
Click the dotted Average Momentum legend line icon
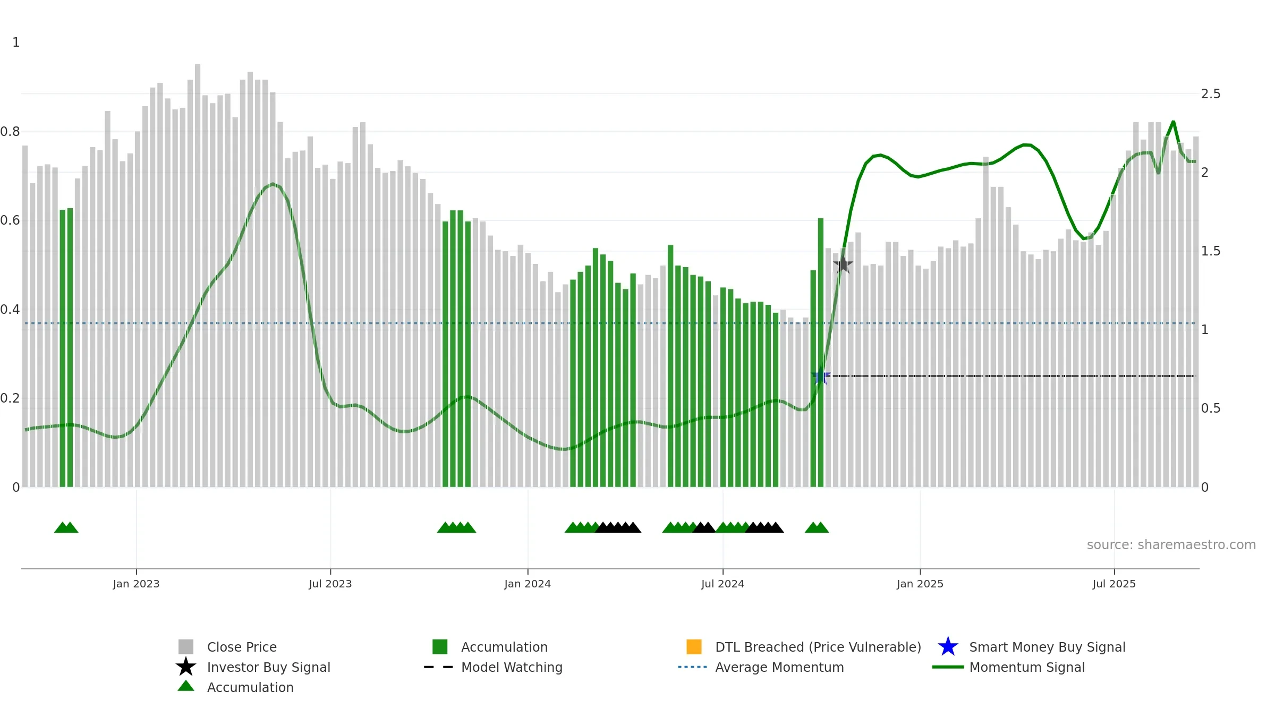click(x=692, y=667)
